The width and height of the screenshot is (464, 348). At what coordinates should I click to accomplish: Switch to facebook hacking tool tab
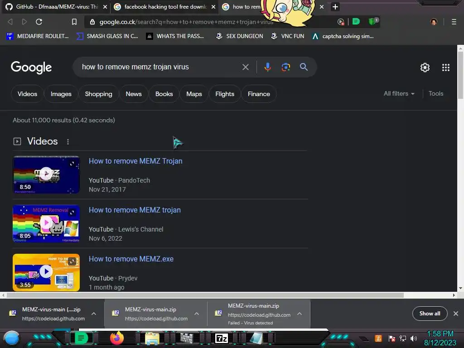165,6
